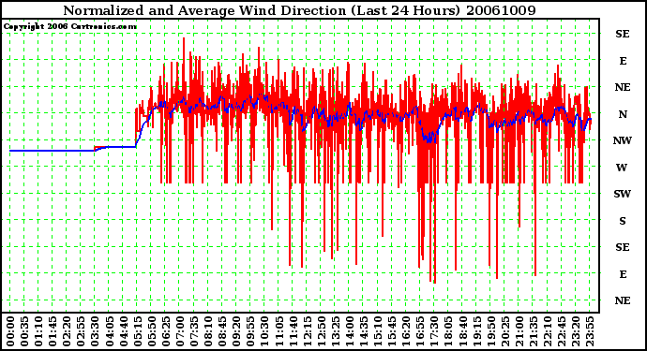Click the 12:15 time label

307,331
